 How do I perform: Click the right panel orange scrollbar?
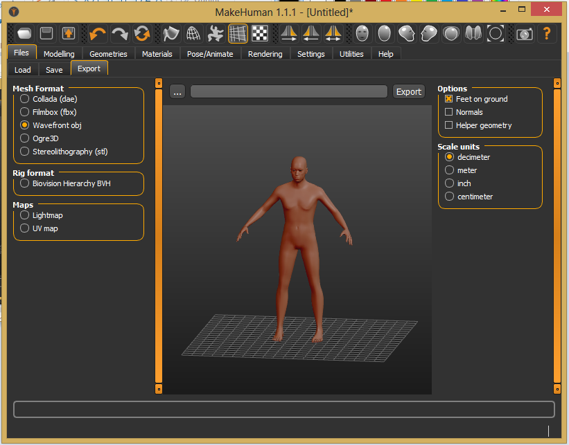click(557, 236)
